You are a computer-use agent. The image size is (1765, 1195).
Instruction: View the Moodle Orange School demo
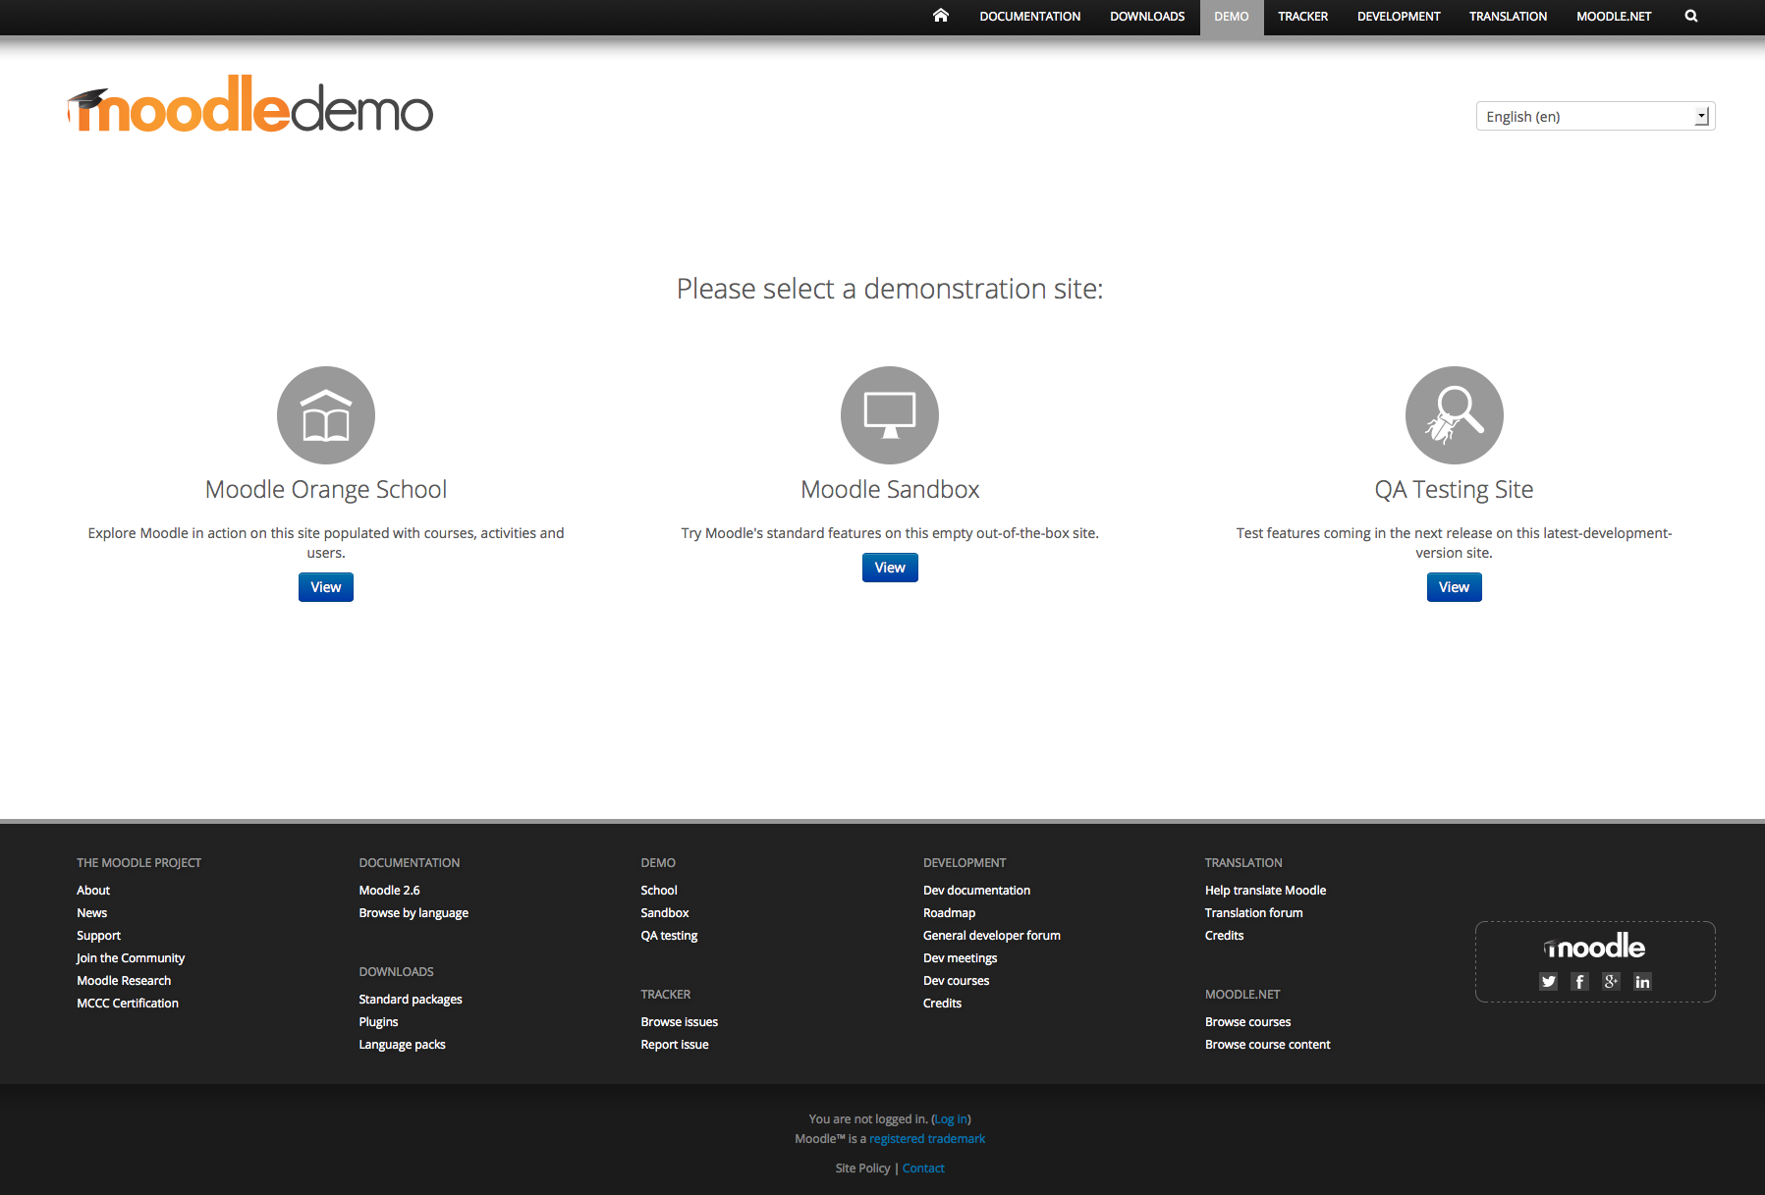click(326, 587)
